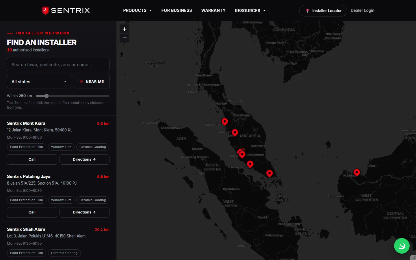Click the 10 authorised installers count
This screenshot has width=416, height=260.
click(28, 50)
